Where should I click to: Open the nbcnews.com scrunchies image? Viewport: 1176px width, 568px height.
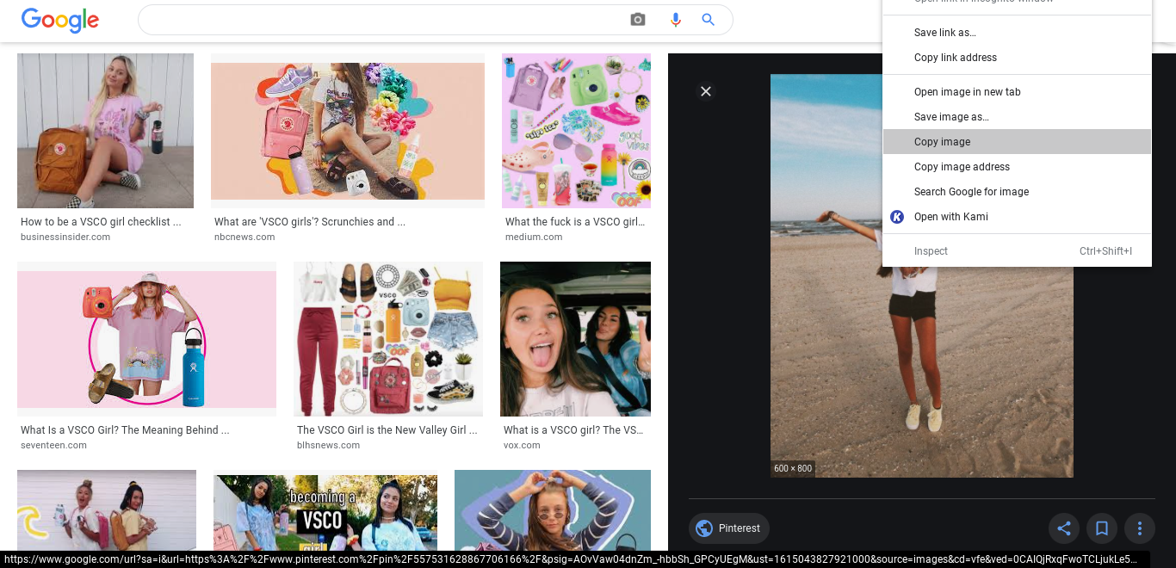(348, 131)
